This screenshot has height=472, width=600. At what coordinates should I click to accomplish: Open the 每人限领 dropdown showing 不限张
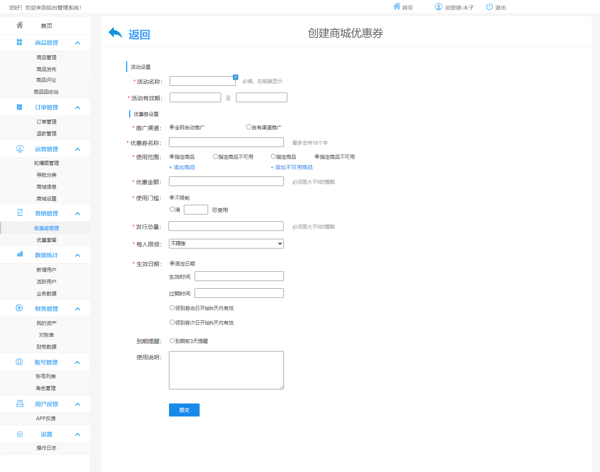pos(226,243)
